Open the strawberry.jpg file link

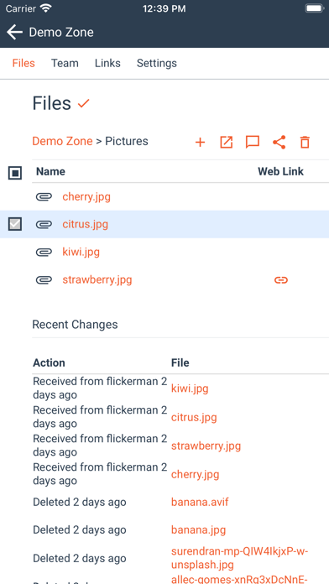pyautogui.click(x=97, y=279)
